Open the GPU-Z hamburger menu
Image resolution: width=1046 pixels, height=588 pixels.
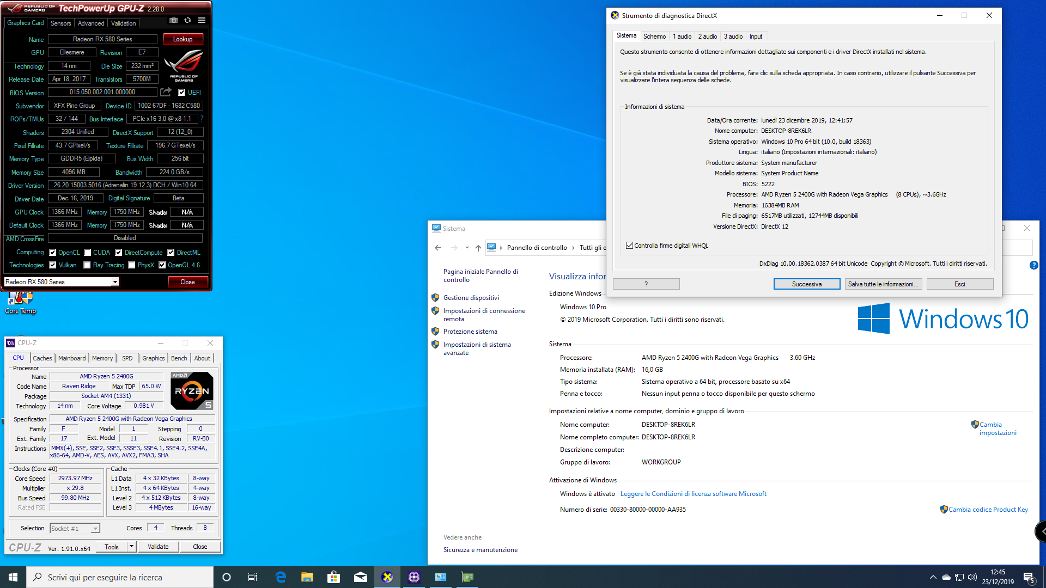click(202, 20)
